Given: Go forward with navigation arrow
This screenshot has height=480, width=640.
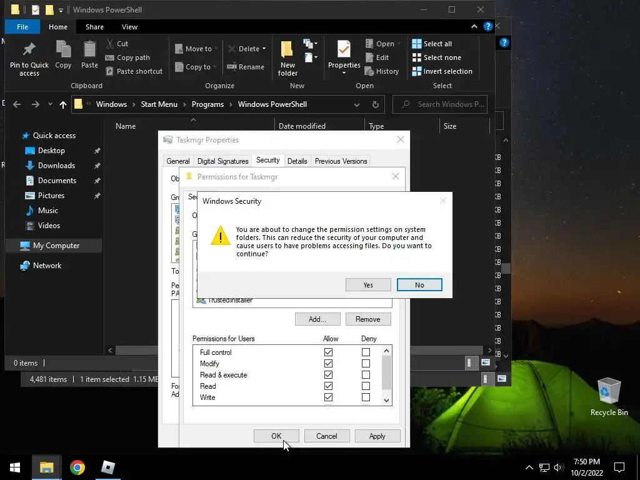Looking at the screenshot, I should pos(36,104).
